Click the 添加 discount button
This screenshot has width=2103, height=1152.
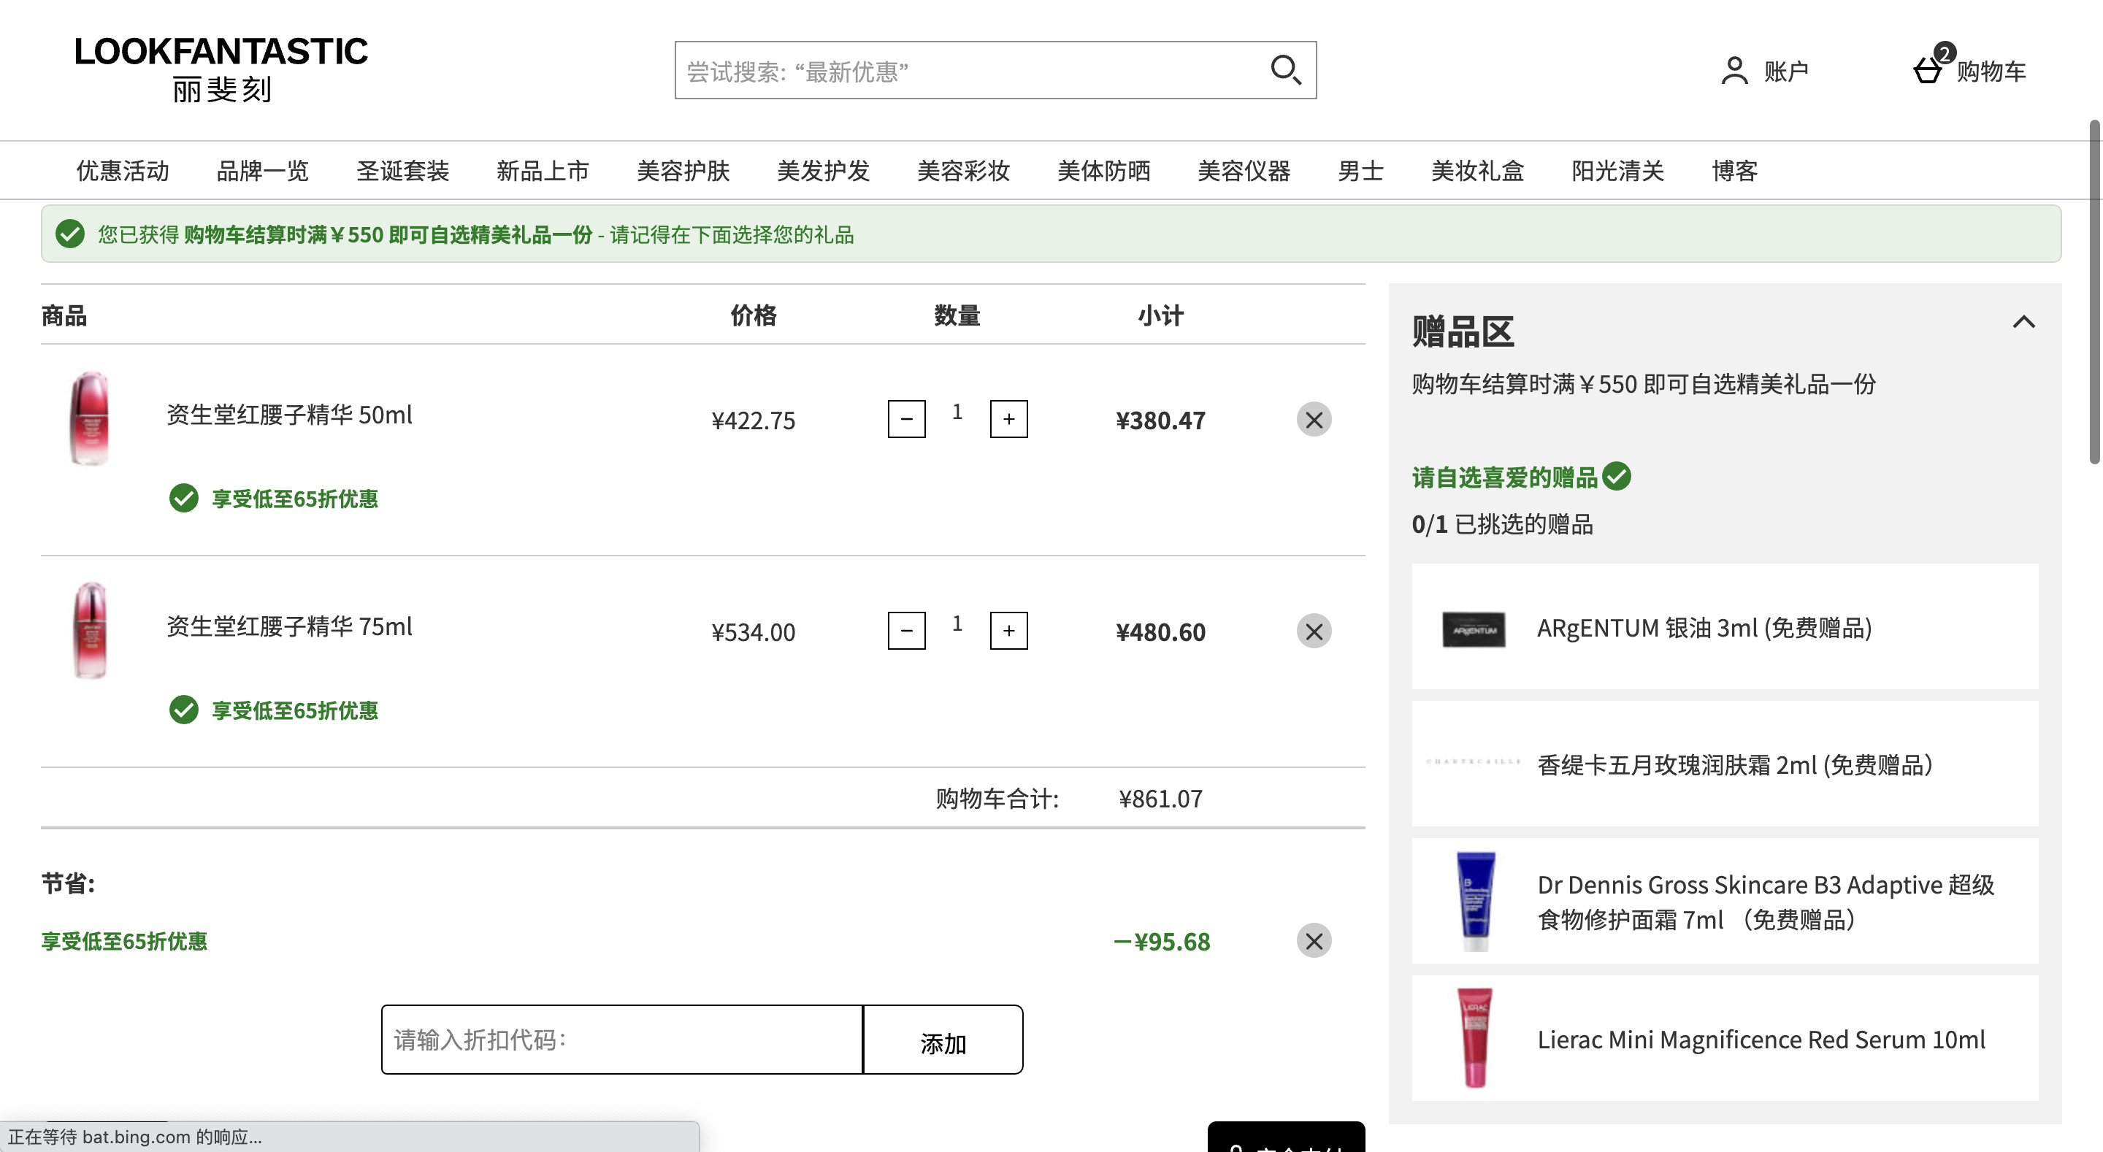tap(943, 1040)
